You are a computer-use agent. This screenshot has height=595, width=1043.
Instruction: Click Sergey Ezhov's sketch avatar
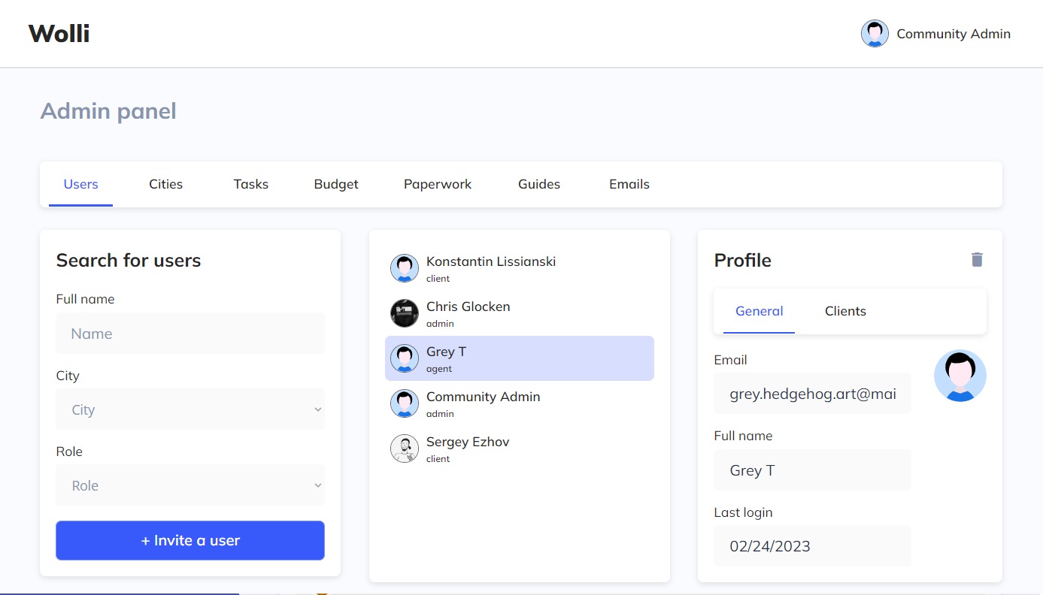tap(405, 449)
